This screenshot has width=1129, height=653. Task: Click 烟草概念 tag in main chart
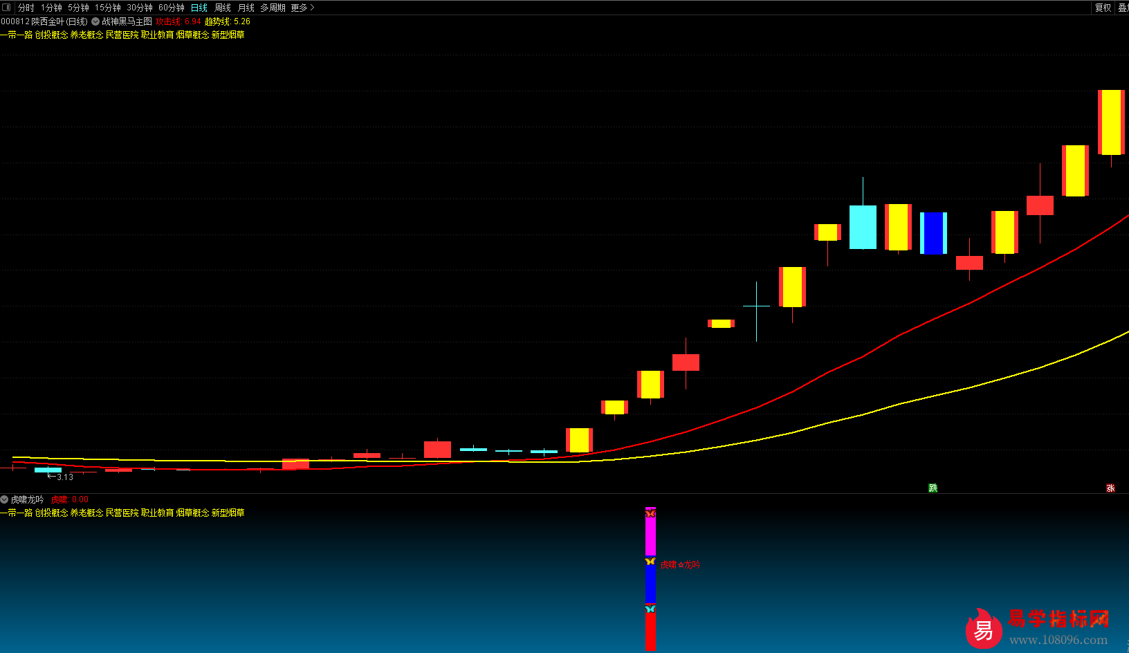[x=193, y=35]
